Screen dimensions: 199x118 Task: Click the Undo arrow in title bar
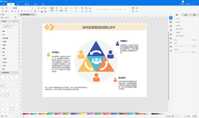(x=10, y=1)
